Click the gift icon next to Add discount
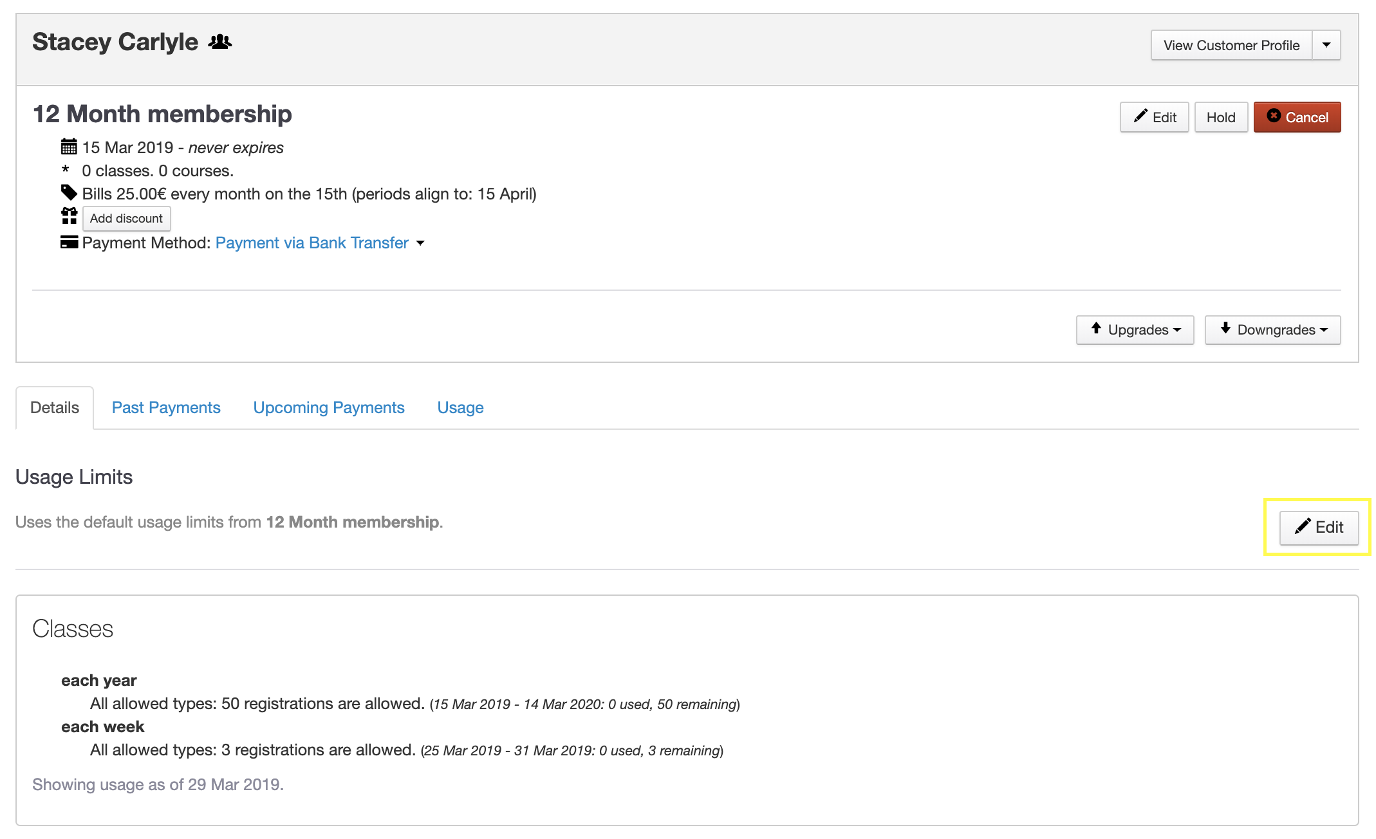 click(69, 216)
